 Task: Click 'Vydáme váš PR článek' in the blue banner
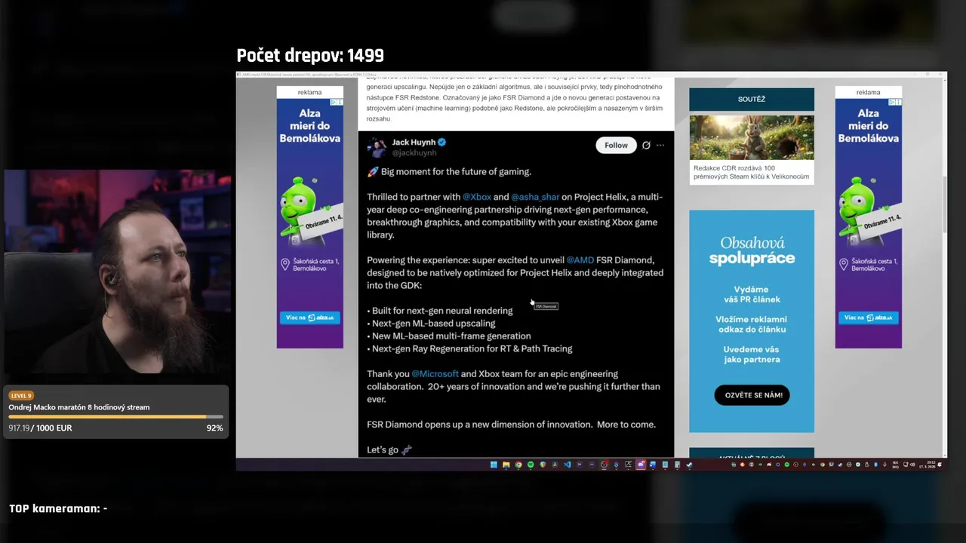[752, 294]
